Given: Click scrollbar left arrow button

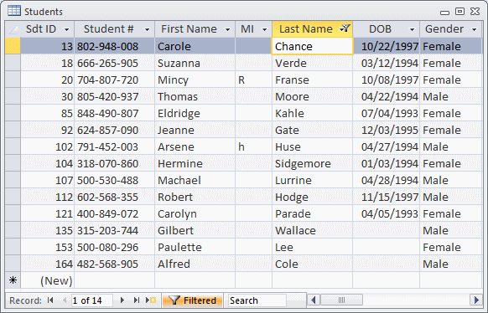Looking at the screenshot, I should 314,300.
